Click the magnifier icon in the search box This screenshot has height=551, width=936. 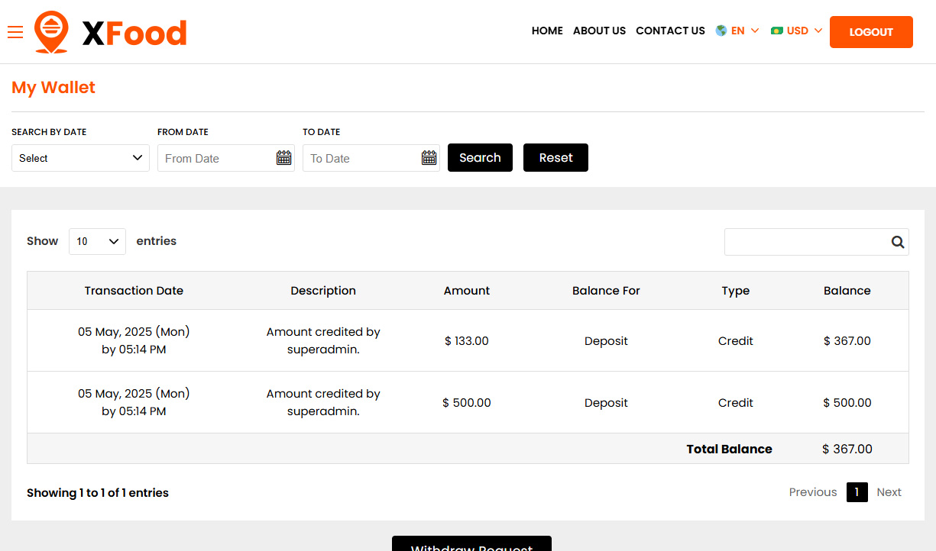pos(897,241)
